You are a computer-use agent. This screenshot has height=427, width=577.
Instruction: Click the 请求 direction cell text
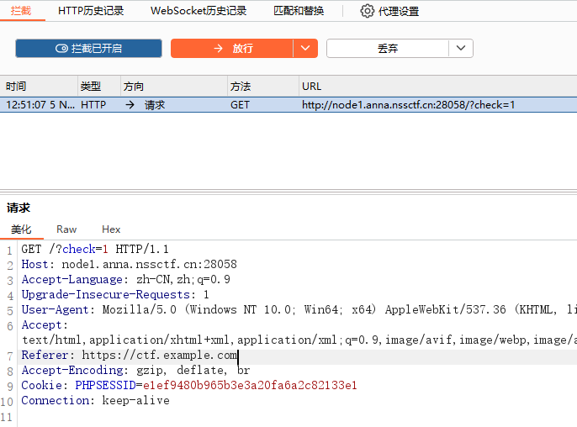tap(155, 105)
